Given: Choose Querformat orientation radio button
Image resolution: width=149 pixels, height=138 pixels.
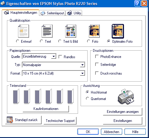Looking at the screenshot, I should point(87,99).
